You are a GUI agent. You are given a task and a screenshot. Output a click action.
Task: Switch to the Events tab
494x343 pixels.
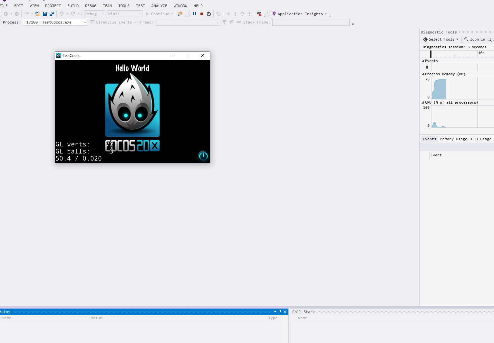tap(429, 139)
